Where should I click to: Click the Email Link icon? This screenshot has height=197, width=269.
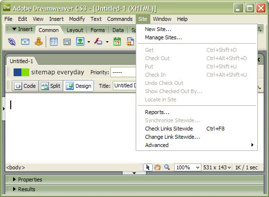coord(25,42)
